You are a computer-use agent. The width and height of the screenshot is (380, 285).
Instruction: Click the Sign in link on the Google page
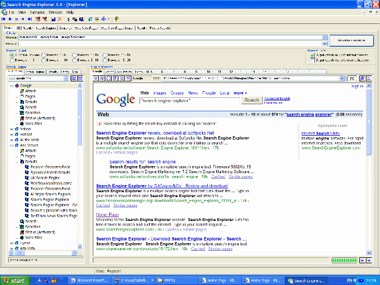[357, 86]
